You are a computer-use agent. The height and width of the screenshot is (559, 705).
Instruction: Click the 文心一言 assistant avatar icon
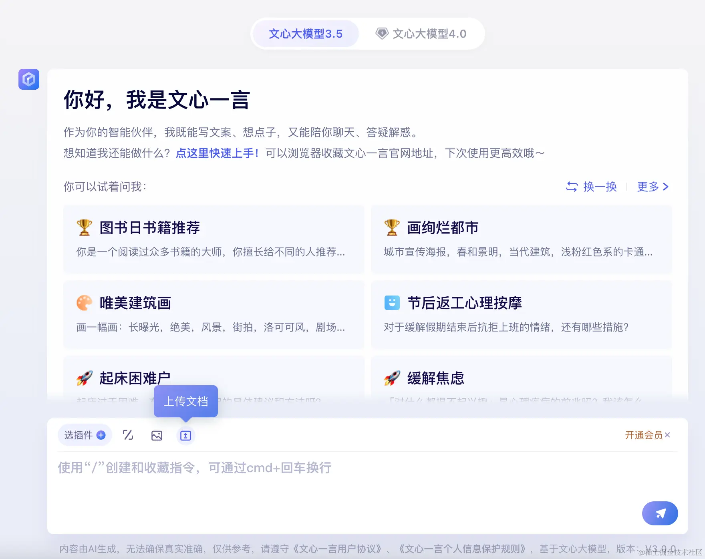pyautogui.click(x=29, y=79)
